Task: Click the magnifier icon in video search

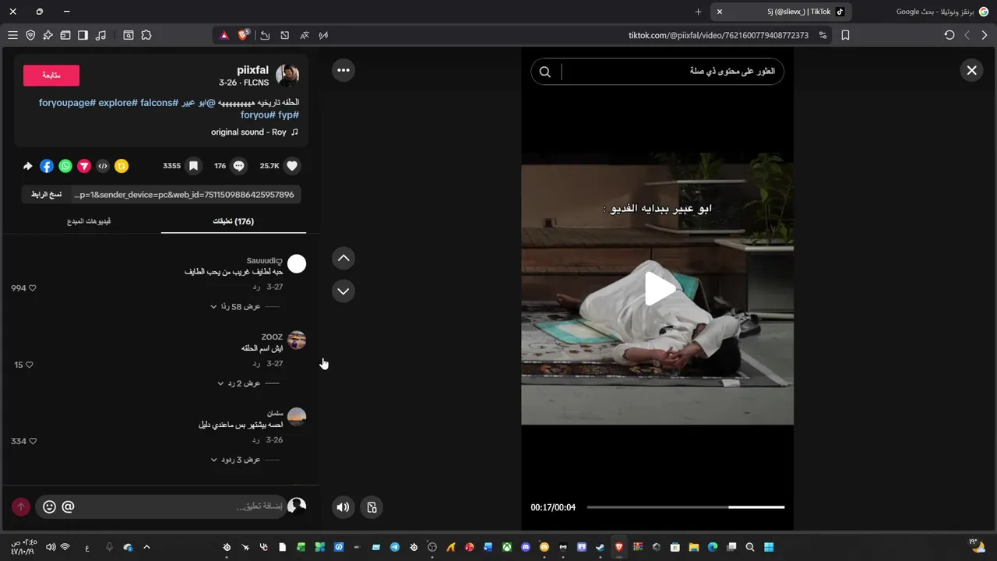Action: click(545, 72)
